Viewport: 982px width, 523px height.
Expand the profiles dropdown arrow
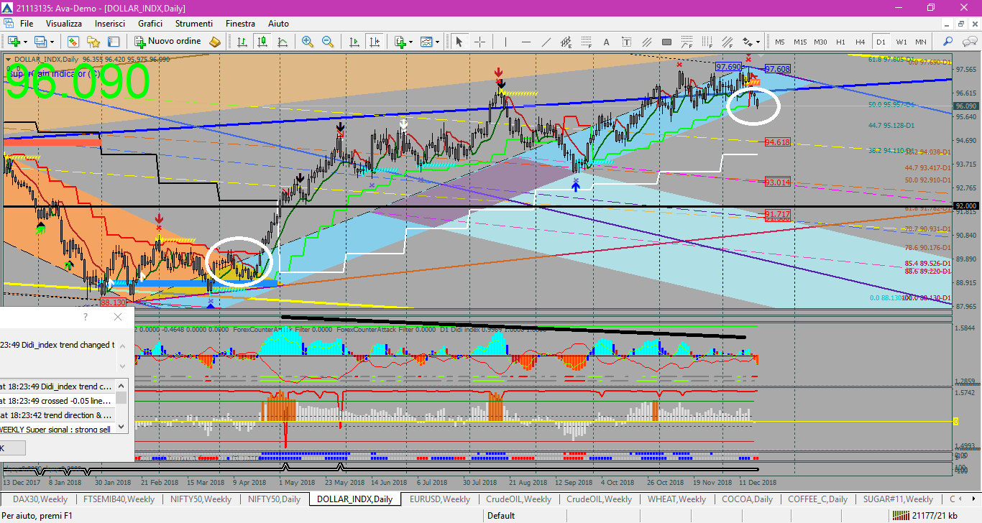[52, 42]
